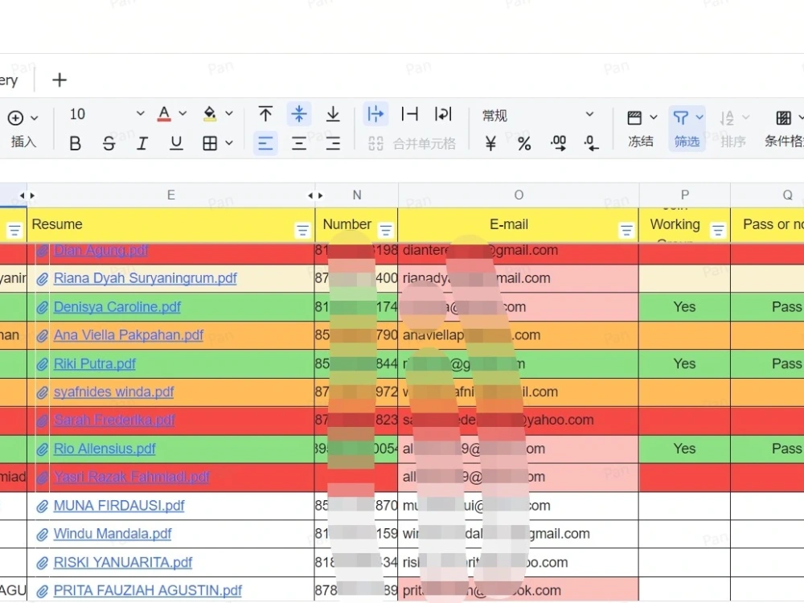
Task: Apply strikethrough formatting
Action: (109, 144)
